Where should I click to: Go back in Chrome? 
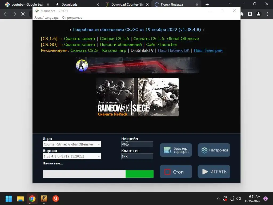pyautogui.click(x=6, y=14)
